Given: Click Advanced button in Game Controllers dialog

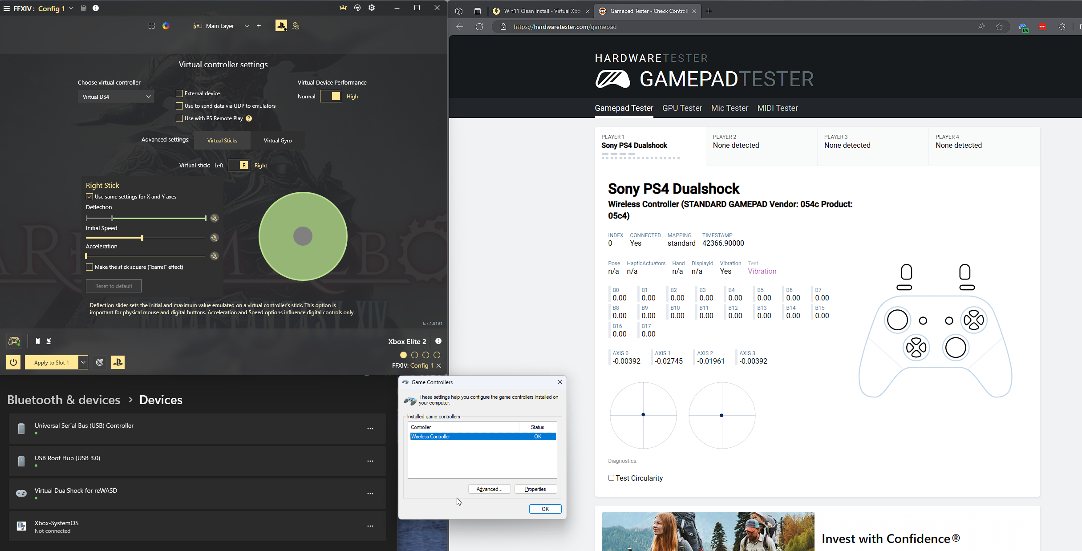Looking at the screenshot, I should tap(489, 489).
